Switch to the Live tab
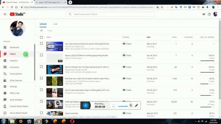221x124 pixels. point(55,24)
